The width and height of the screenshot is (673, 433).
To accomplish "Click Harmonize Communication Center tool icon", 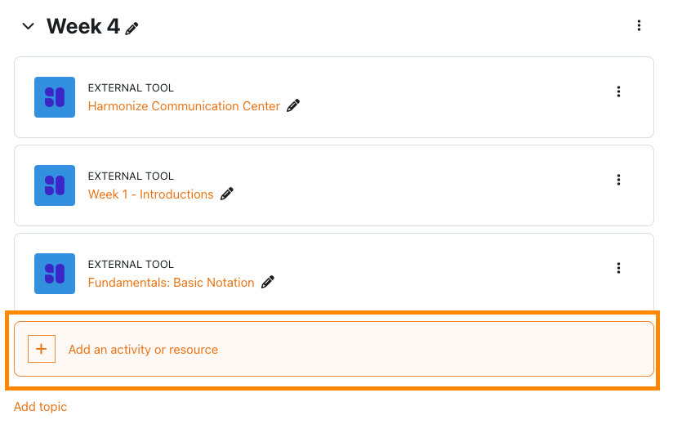I will point(55,97).
